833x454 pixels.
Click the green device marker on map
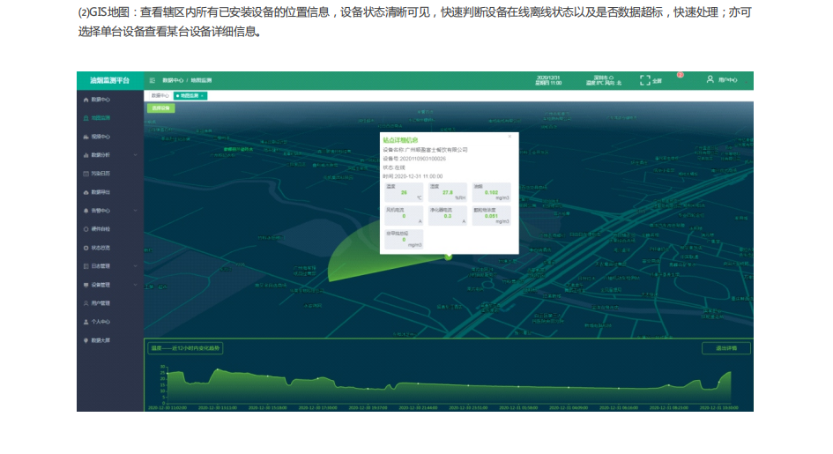click(x=449, y=257)
